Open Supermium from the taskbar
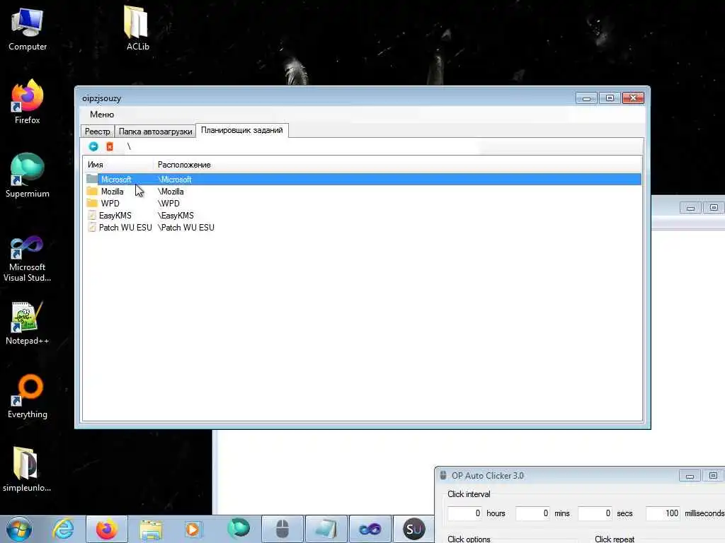This screenshot has width=725, height=543. [x=239, y=529]
